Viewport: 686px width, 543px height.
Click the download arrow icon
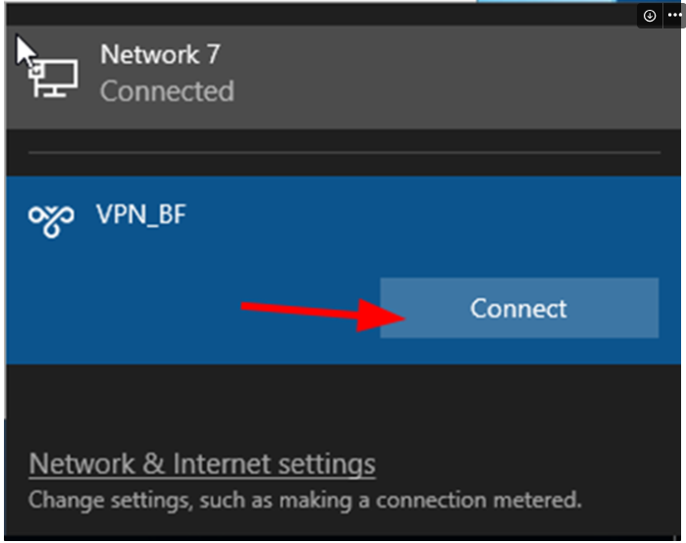click(650, 16)
